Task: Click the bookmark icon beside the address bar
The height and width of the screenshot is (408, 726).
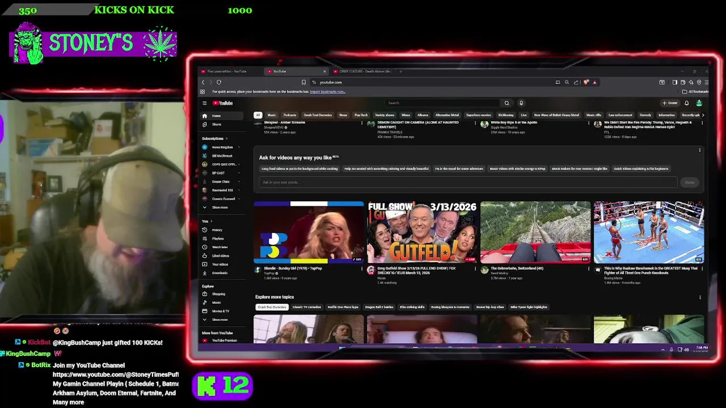Action: (303, 82)
